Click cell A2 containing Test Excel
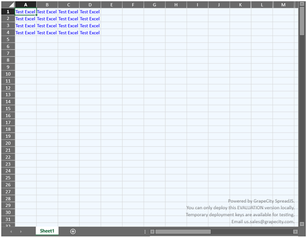Screen dimensions: 308x238 [26, 19]
